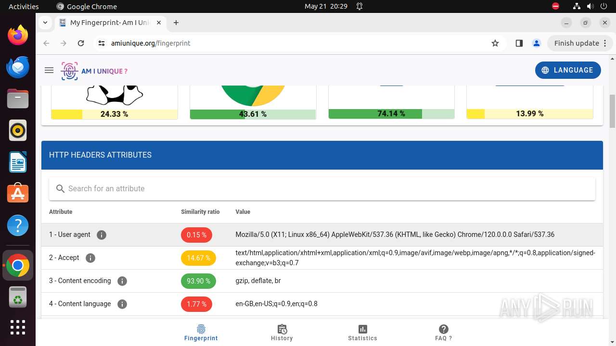
Task: Select the My Fingerprint browser tab
Action: (x=110, y=23)
